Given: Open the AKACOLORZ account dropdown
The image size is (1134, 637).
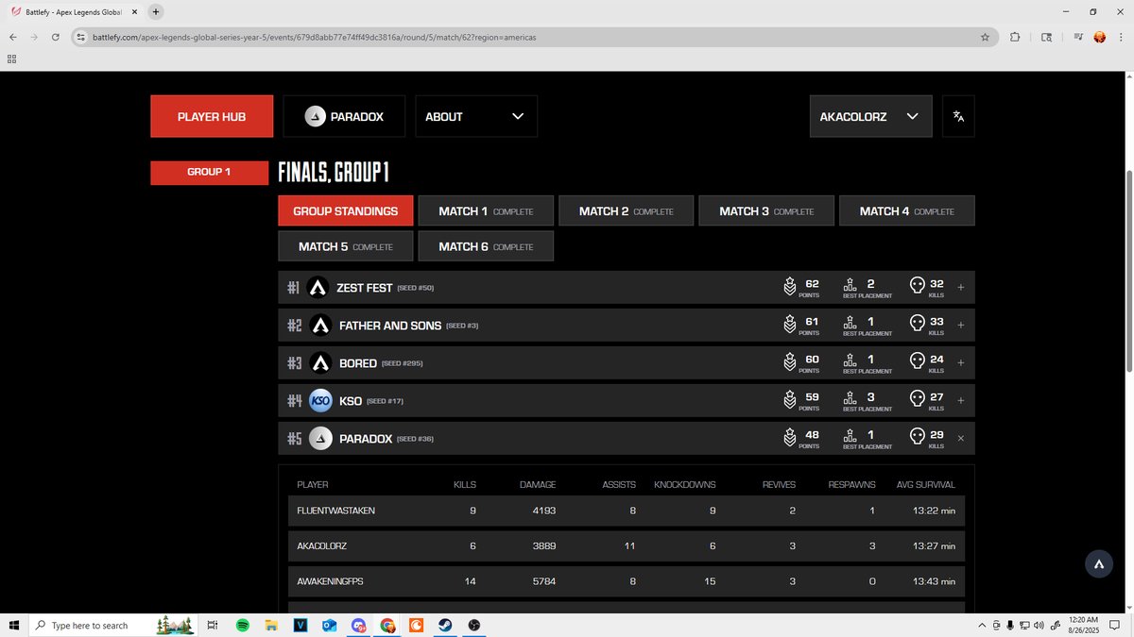Looking at the screenshot, I should point(870,116).
